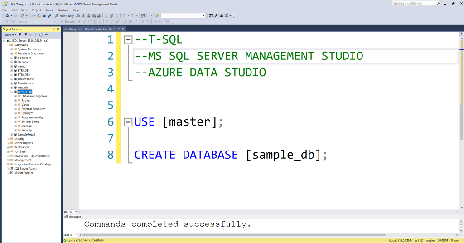
Task: Click the Undo icon in toolbar
Action: click(124, 16)
